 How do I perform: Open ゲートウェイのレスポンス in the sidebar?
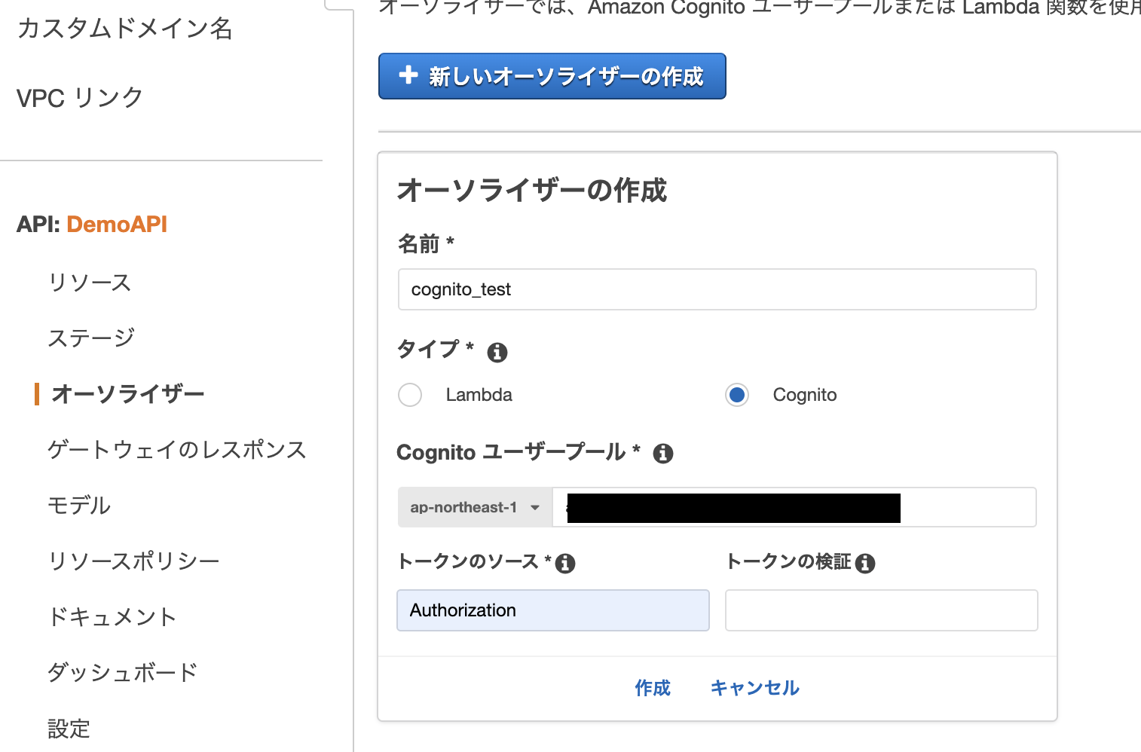[x=176, y=449]
